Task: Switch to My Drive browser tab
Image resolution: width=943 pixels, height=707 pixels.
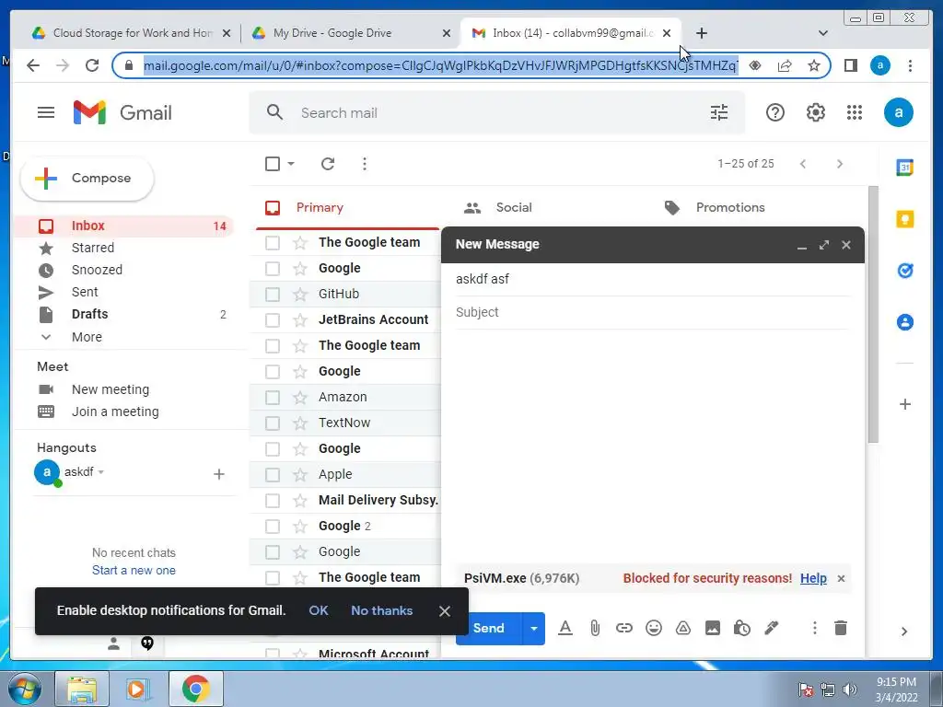Action: [x=332, y=33]
